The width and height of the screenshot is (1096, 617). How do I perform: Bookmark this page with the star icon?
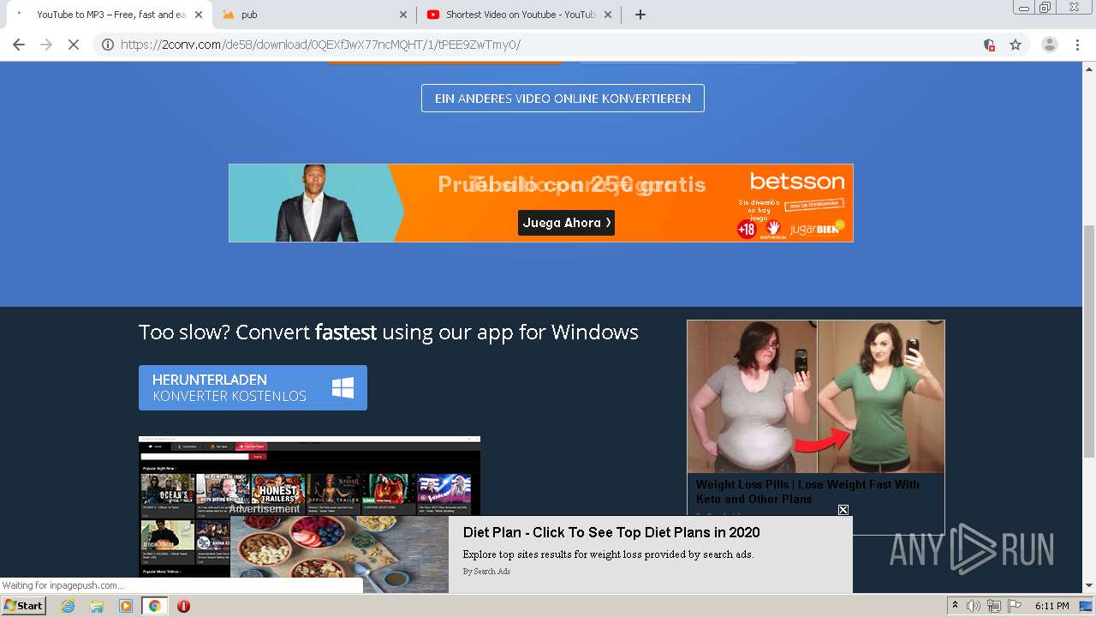(1016, 45)
